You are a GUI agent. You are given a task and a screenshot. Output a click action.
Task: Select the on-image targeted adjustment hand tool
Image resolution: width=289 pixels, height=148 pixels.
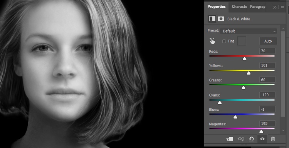point(212,41)
